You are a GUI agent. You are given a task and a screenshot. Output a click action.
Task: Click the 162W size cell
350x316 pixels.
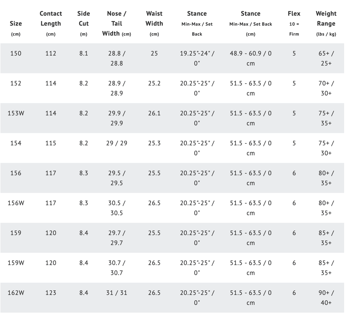click(16, 293)
